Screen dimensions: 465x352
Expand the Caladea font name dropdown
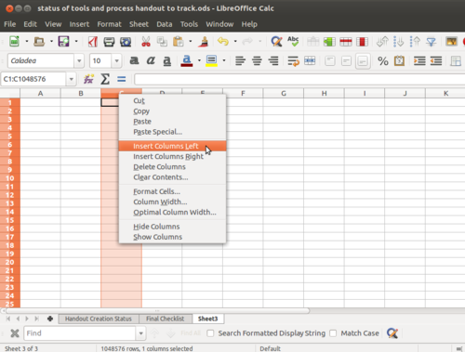[x=79, y=61]
